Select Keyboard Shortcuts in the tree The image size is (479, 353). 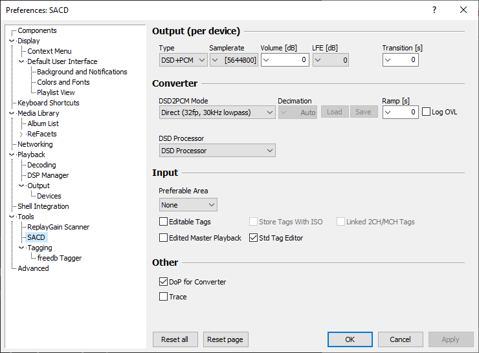click(x=49, y=103)
